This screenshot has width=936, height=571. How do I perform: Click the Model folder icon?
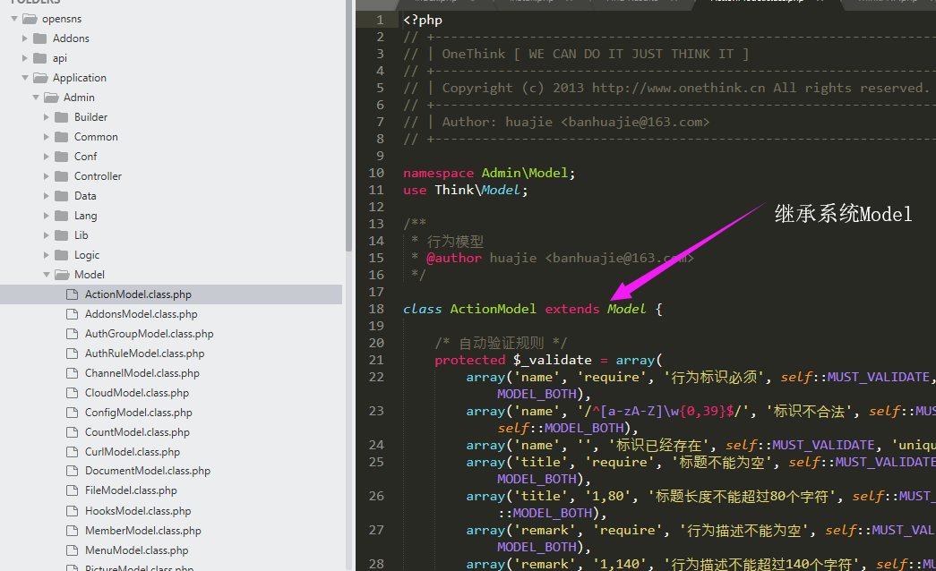pyautogui.click(x=62, y=275)
